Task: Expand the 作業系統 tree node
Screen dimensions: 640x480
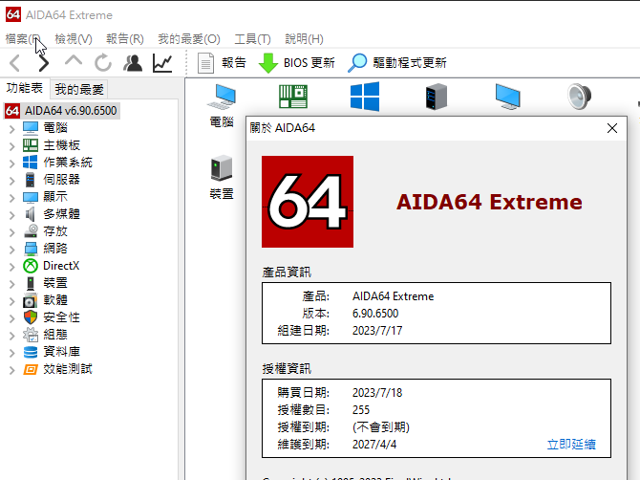Action: 12,164
